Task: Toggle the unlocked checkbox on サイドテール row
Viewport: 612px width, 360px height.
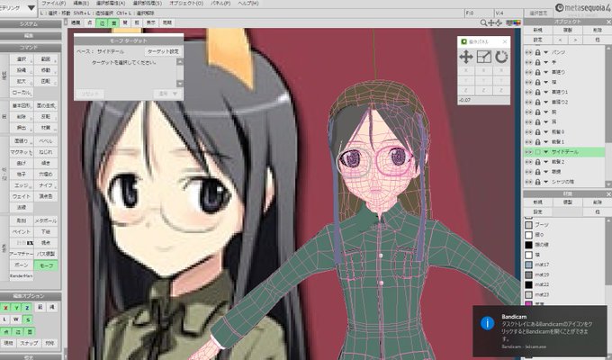Action: (x=538, y=152)
